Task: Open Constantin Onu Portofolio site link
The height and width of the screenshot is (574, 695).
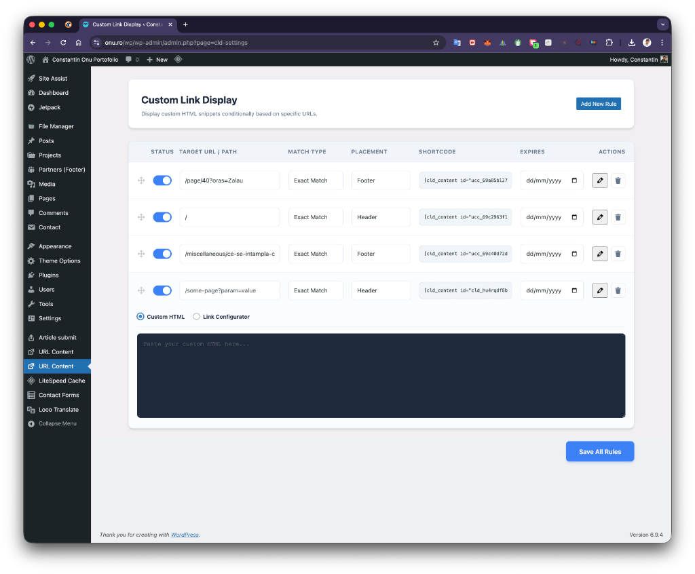Action: 81,60
